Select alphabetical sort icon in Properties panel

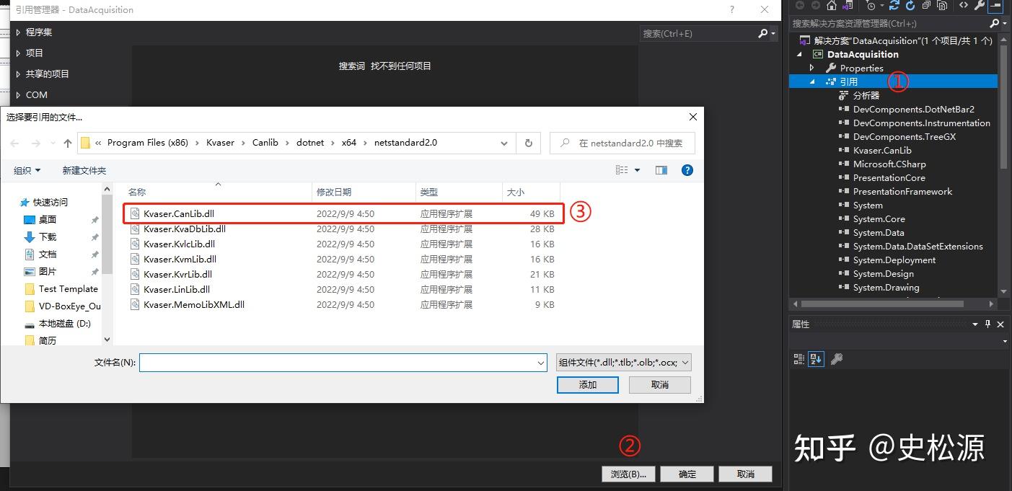[x=816, y=358]
